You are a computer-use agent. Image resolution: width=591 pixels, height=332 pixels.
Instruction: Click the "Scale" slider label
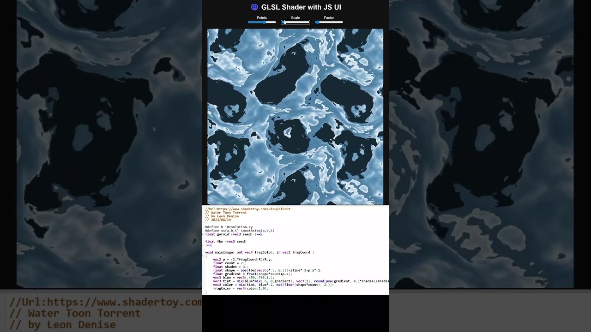tap(295, 18)
